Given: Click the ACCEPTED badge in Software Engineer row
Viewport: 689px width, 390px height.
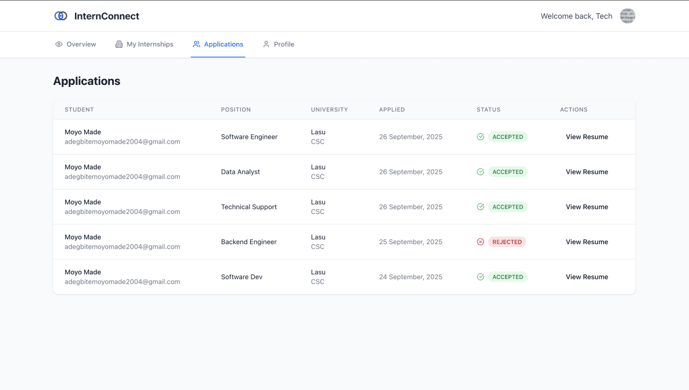Looking at the screenshot, I should coord(507,137).
